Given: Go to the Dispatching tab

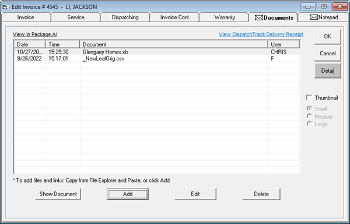Looking at the screenshot, I should [125, 17].
